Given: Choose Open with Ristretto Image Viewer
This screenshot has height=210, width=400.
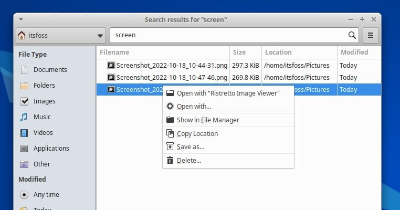Looking at the screenshot, I should coord(228,93).
